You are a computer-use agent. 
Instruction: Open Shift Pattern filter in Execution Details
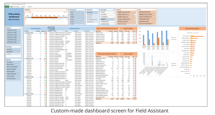tap(94, 31)
